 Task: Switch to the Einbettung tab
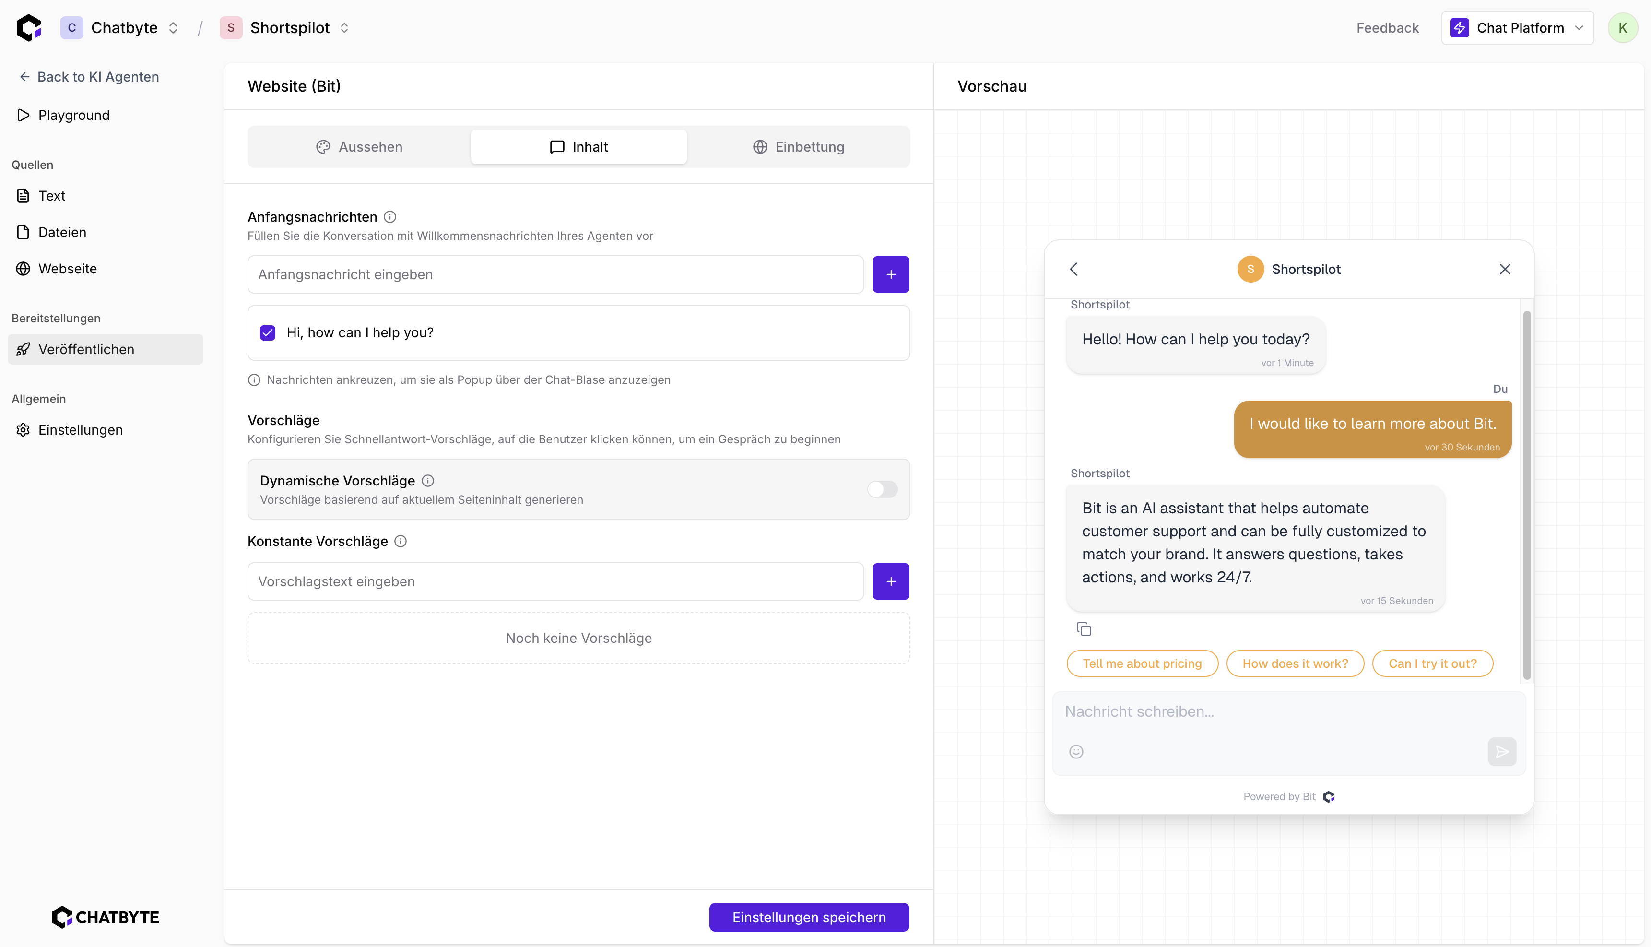pyautogui.click(x=798, y=147)
